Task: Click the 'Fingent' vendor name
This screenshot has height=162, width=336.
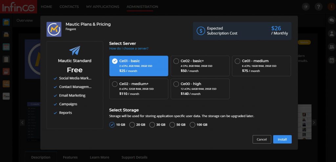Action: [71, 29]
